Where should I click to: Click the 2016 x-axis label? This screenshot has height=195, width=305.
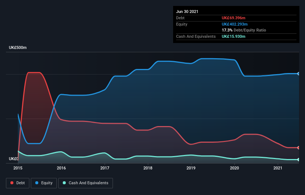pos(61,168)
